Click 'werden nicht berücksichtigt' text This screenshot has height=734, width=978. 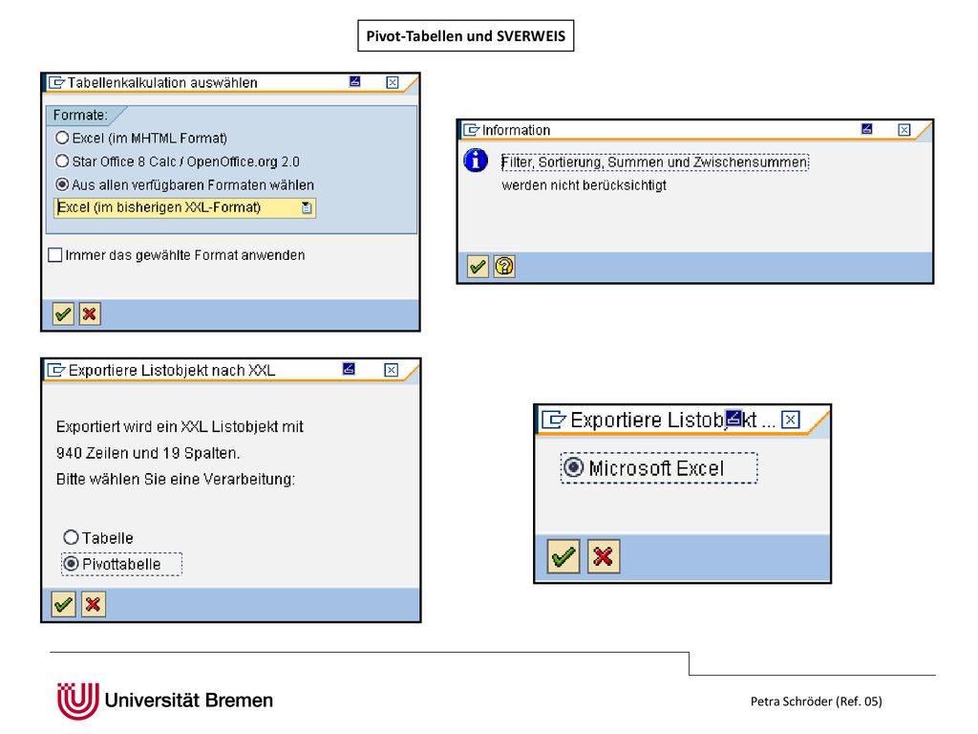click(584, 185)
